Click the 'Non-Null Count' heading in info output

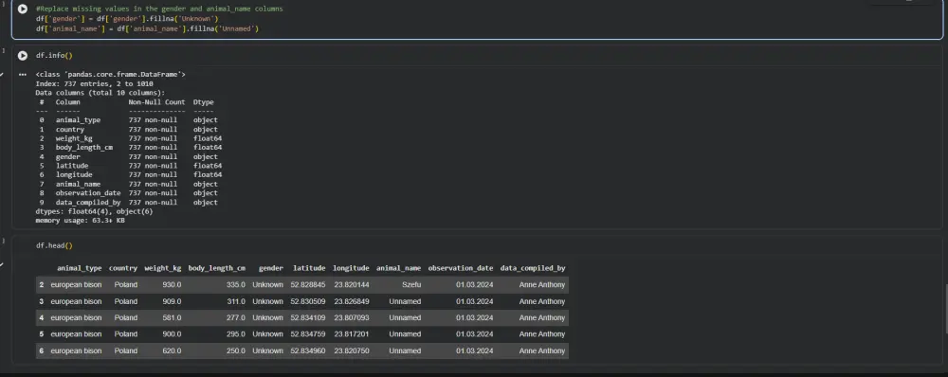[156, 102]
